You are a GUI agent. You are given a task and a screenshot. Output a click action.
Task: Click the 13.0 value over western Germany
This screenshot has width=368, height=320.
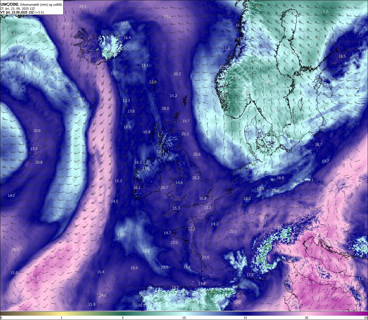click(x=247, y=199)
